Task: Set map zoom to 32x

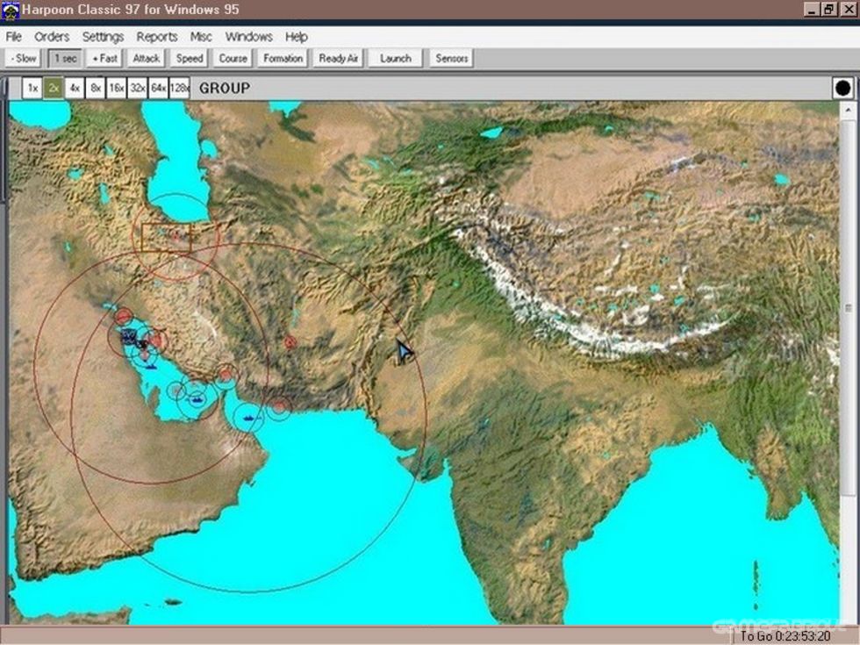Action: click(137, 88)
